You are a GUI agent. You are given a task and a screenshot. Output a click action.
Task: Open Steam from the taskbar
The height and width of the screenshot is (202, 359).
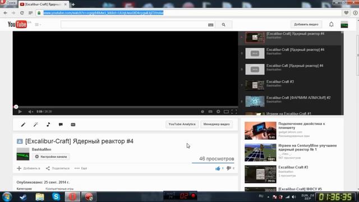coord(23,197)
